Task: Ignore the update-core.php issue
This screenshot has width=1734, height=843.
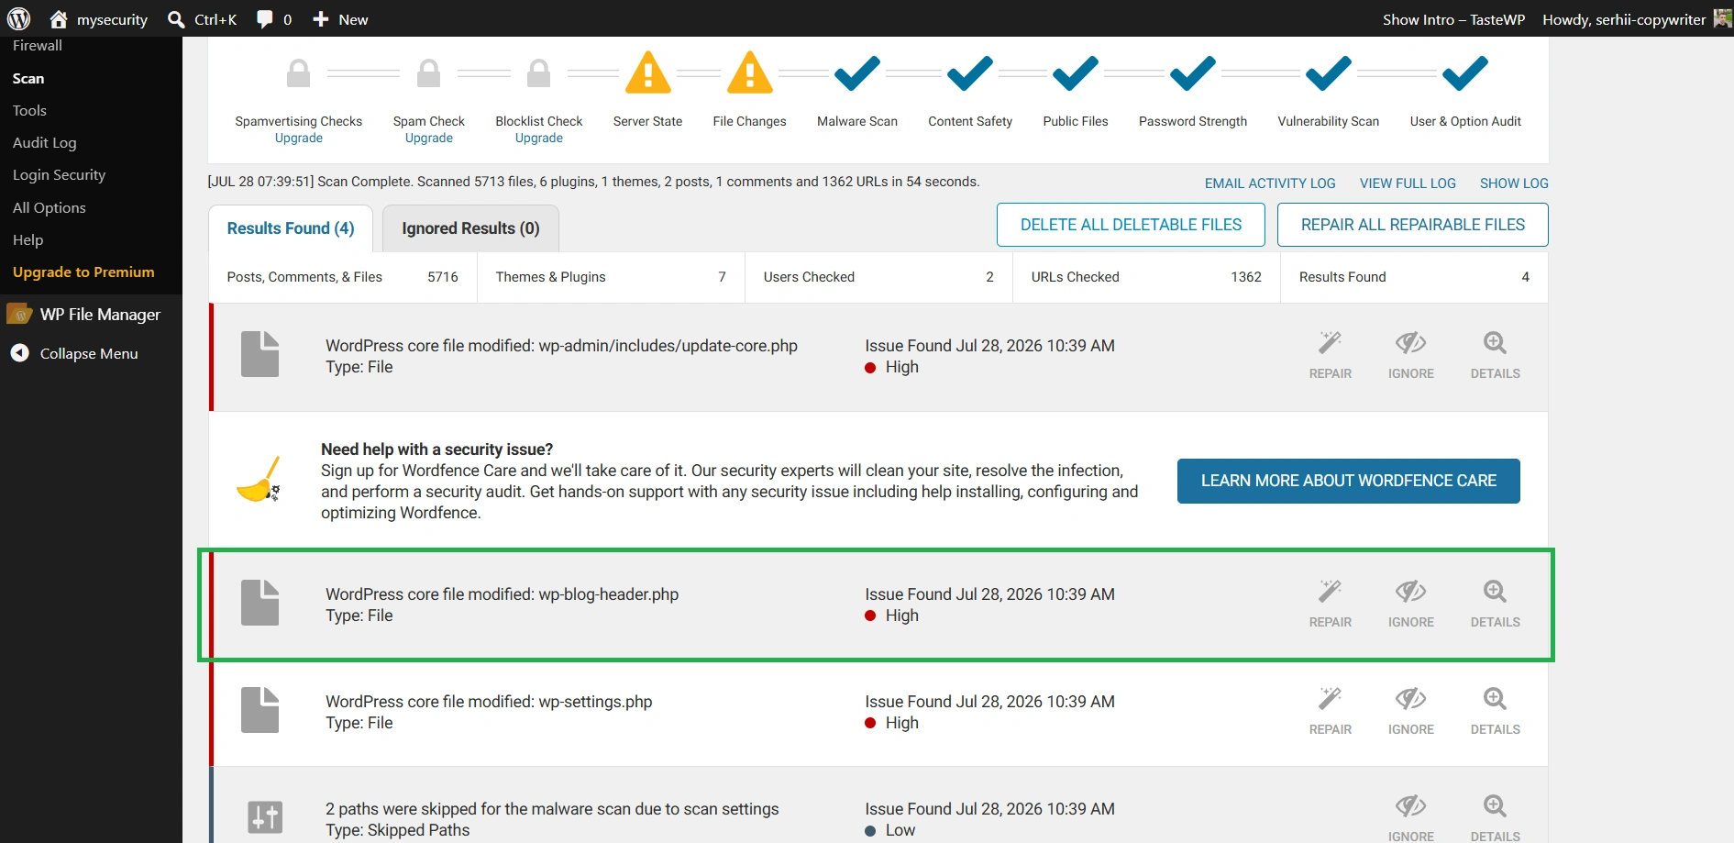Action: [x=1411, y=355]
